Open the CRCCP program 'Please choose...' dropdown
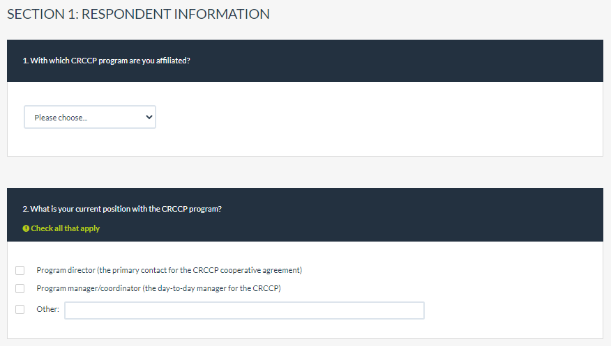This screenshot has height=346, width=611. tap(90, 117)
